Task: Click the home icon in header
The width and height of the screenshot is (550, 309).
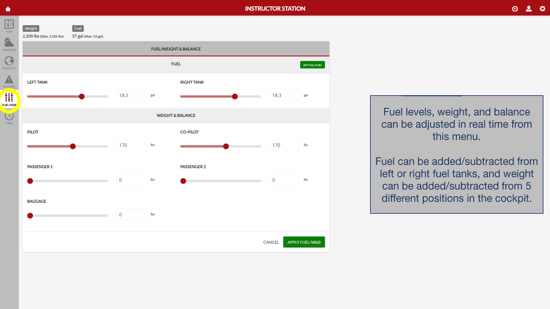Action: tap(8, 9)
